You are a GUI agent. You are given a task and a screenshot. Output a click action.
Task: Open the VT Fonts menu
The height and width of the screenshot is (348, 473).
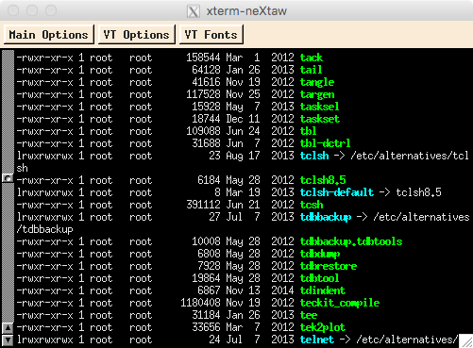coord(211,35)
